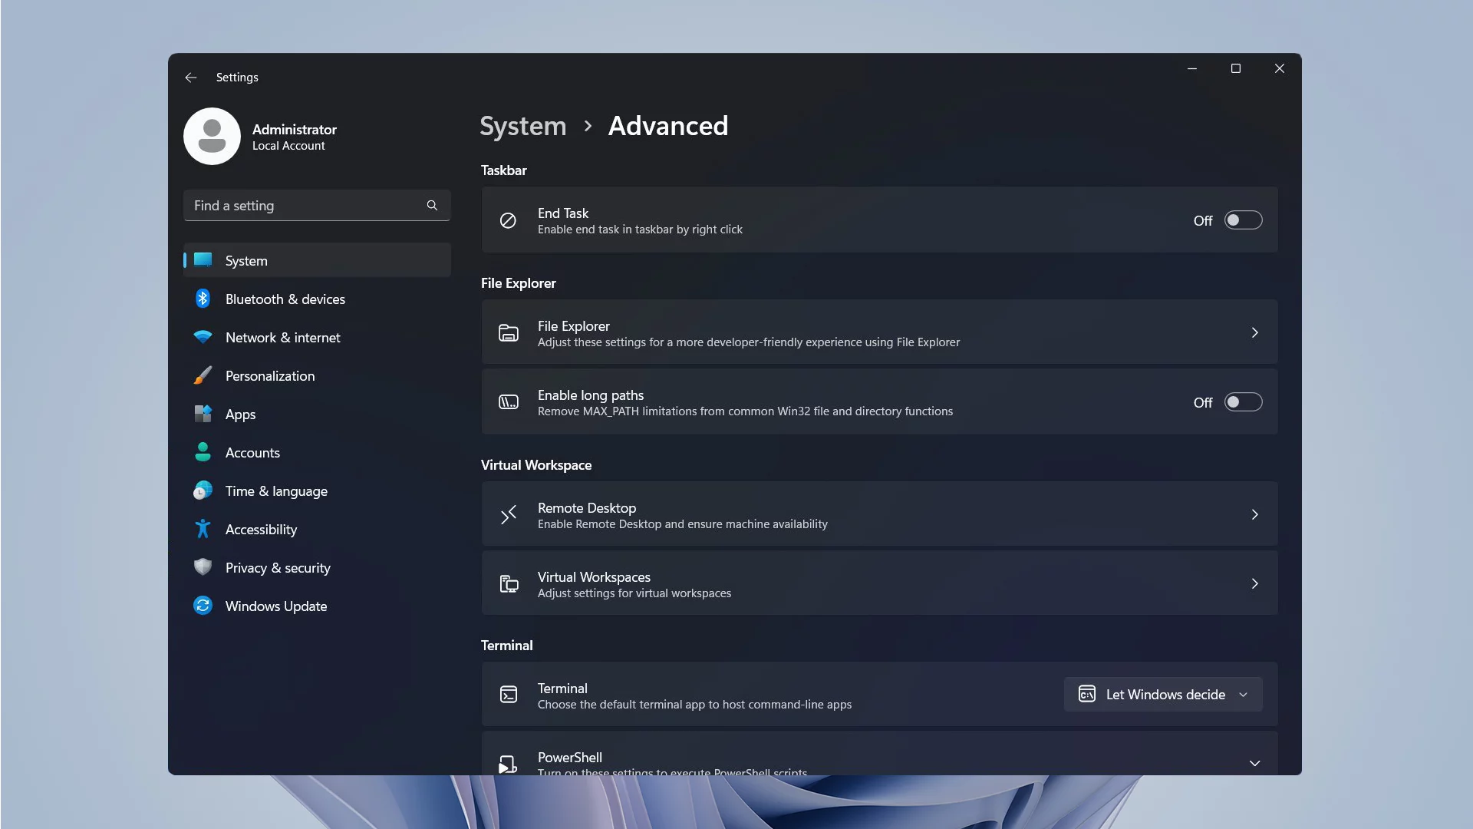Click the Administrator profile avatar
This screenshot has height=829, width=1473.
pyautogui.click(x=212, y=136)
